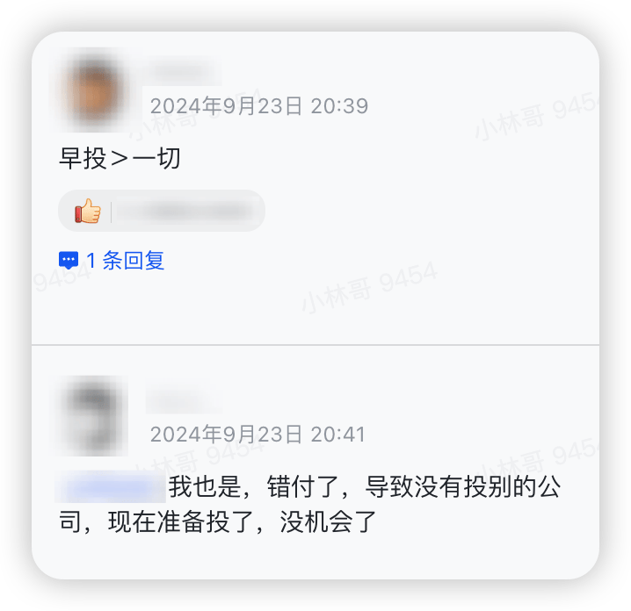
Task: Click the text 现在准备投了，没机会了
Action: pyautogui.click(x=243, y=521)
